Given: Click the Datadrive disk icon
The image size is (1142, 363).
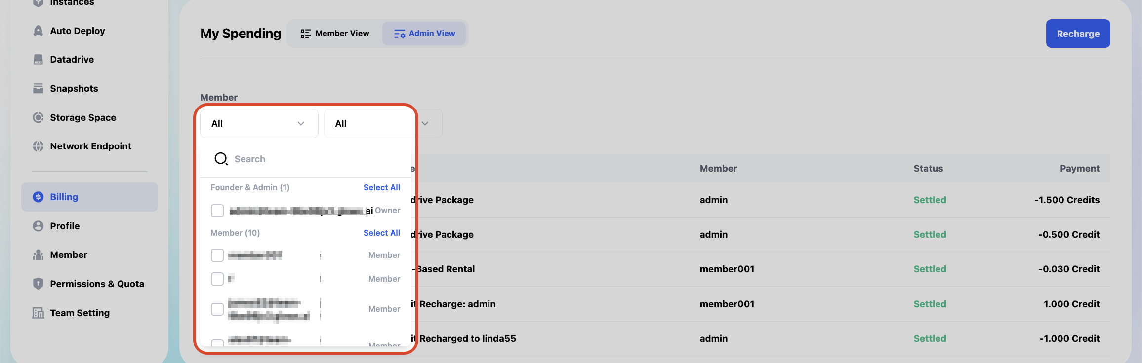Looking at the screenshot, I should tap(38, 59).
